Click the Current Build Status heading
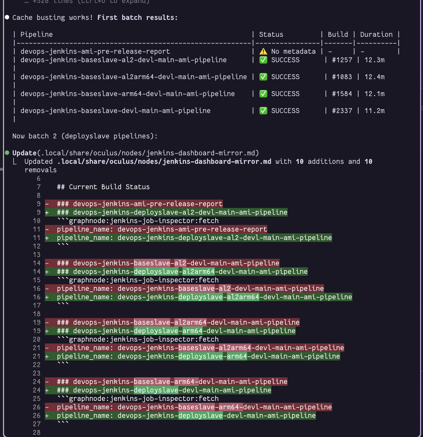Screen dimensions: 423x437 [x=103, y=187]
